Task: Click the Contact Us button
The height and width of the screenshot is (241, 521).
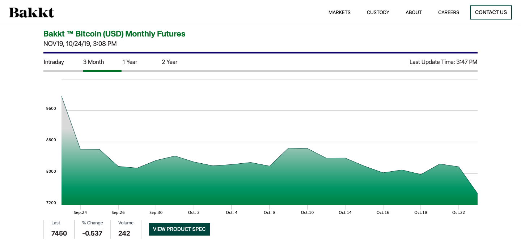Action: [x=491, y=12]
